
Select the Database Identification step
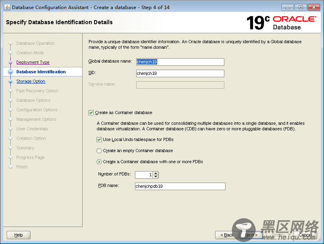41,72
